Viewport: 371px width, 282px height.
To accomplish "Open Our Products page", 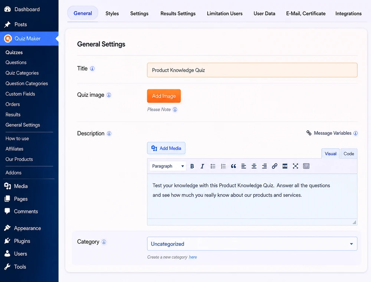I will point(19,159).
